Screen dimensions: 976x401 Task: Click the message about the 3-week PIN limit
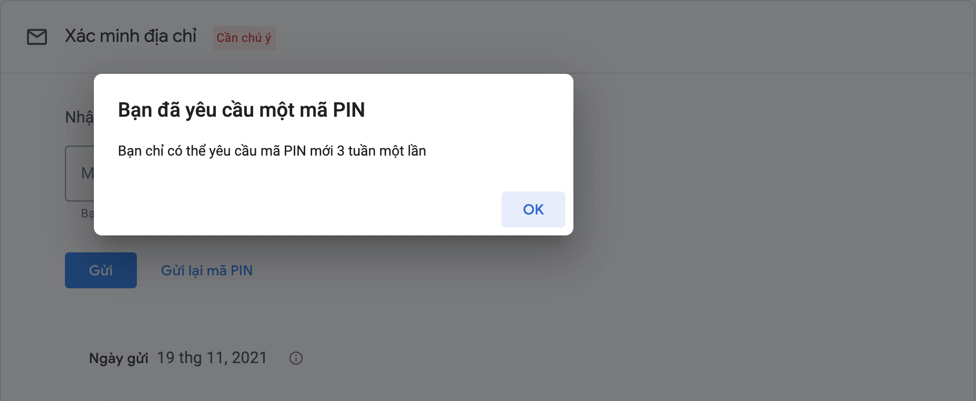click(272, 151)
